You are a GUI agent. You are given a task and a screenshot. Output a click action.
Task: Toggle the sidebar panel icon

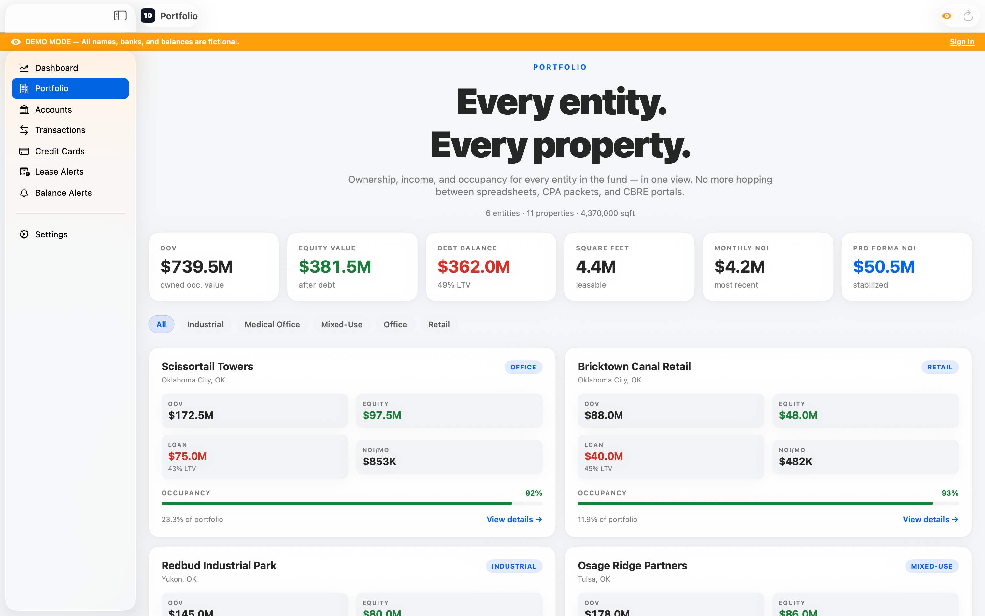coord(120,16)
